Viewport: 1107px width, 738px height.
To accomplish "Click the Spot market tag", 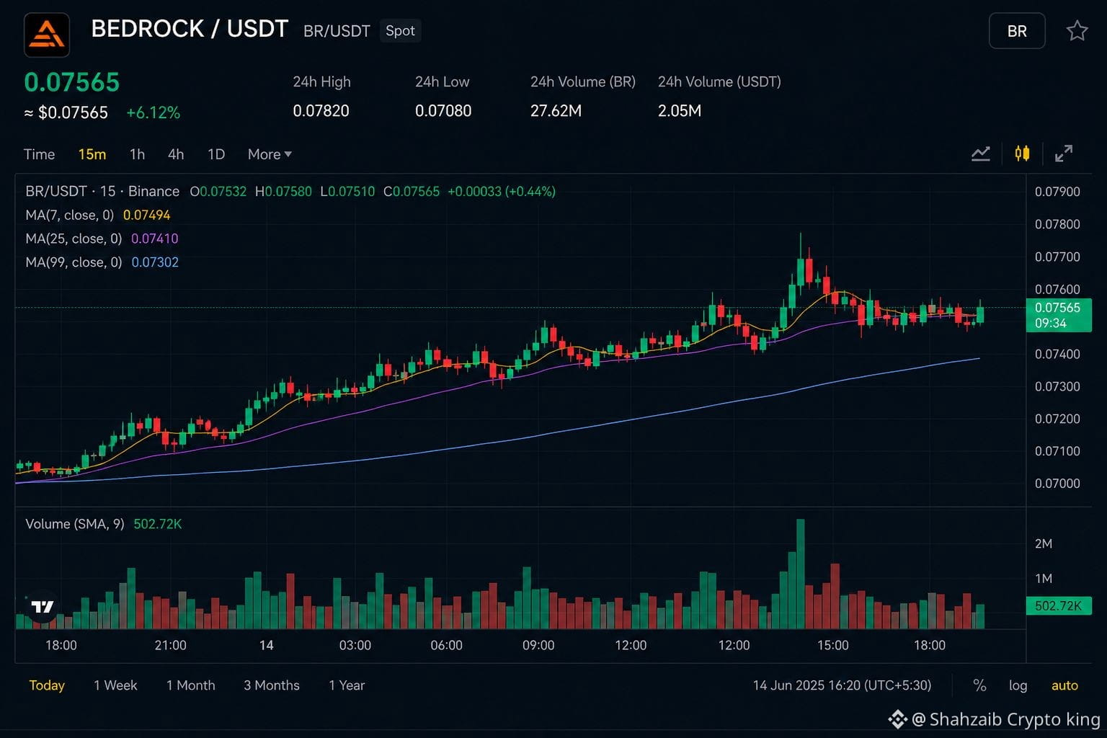I will tap(400, 31).
